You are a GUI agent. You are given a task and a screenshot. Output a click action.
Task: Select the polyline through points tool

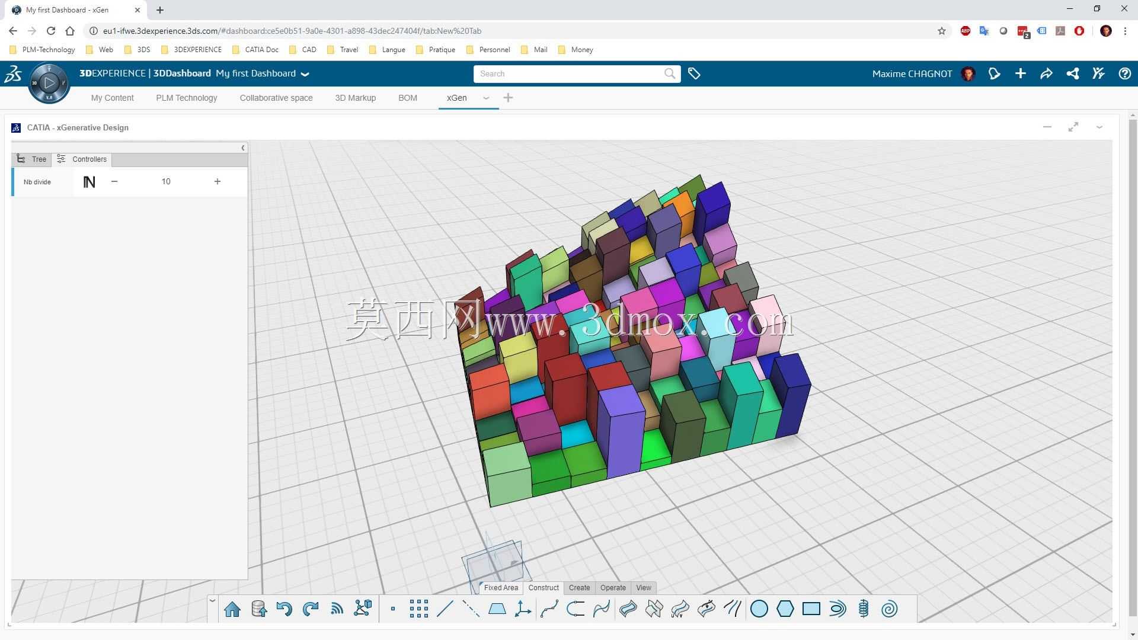click(549, 609)
